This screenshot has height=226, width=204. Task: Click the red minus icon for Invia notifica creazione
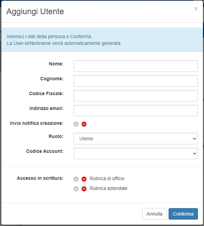(x=84, y=124)
